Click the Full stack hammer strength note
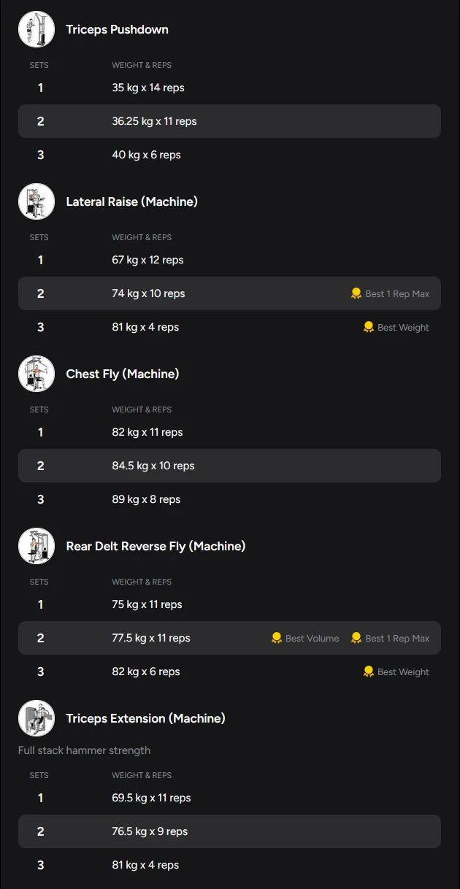 pos(84,750)
